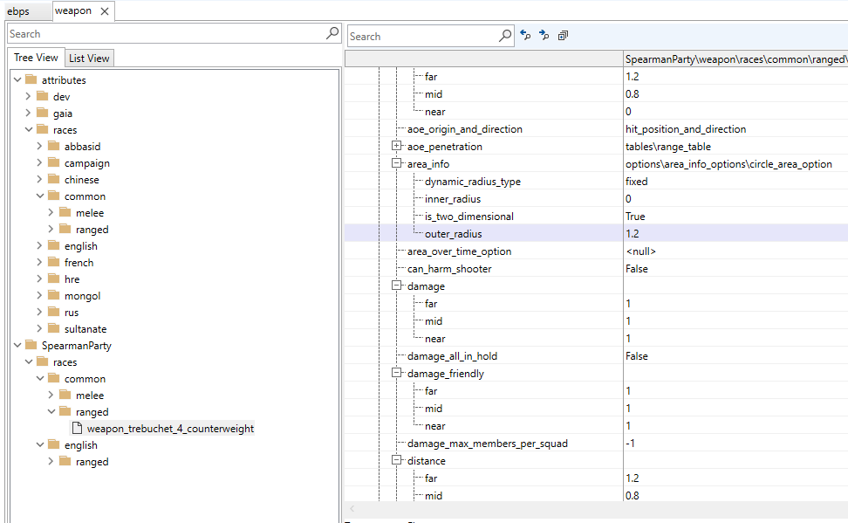Image resolution: width=848 pixels, height=523 pixels.
Task: Click the gaia folder icon
Action: click(43, 113)
